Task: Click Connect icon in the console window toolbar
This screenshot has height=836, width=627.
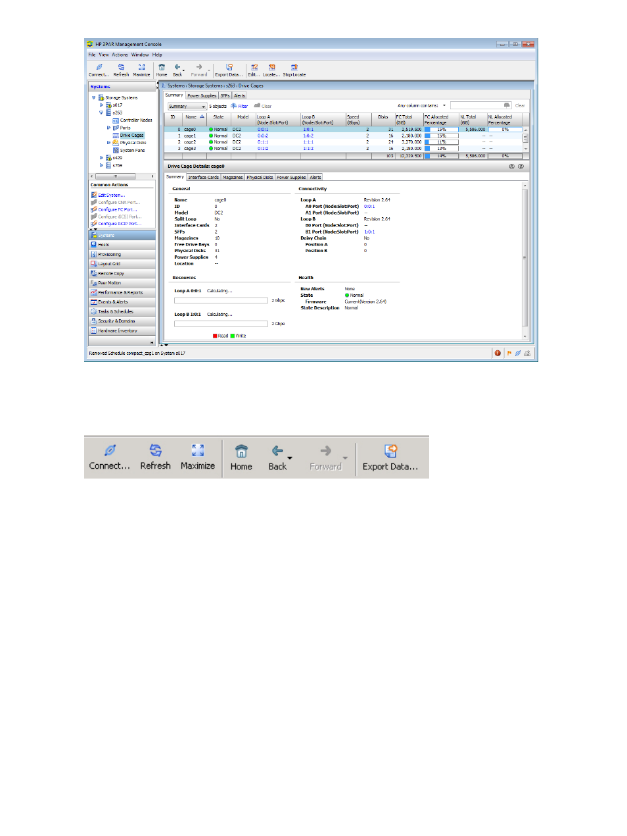Action: (x=99, y=67)
